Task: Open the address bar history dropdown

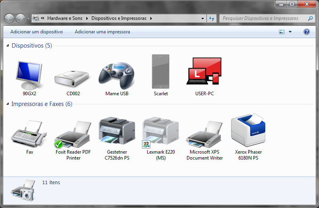Action: click(202, 19)
